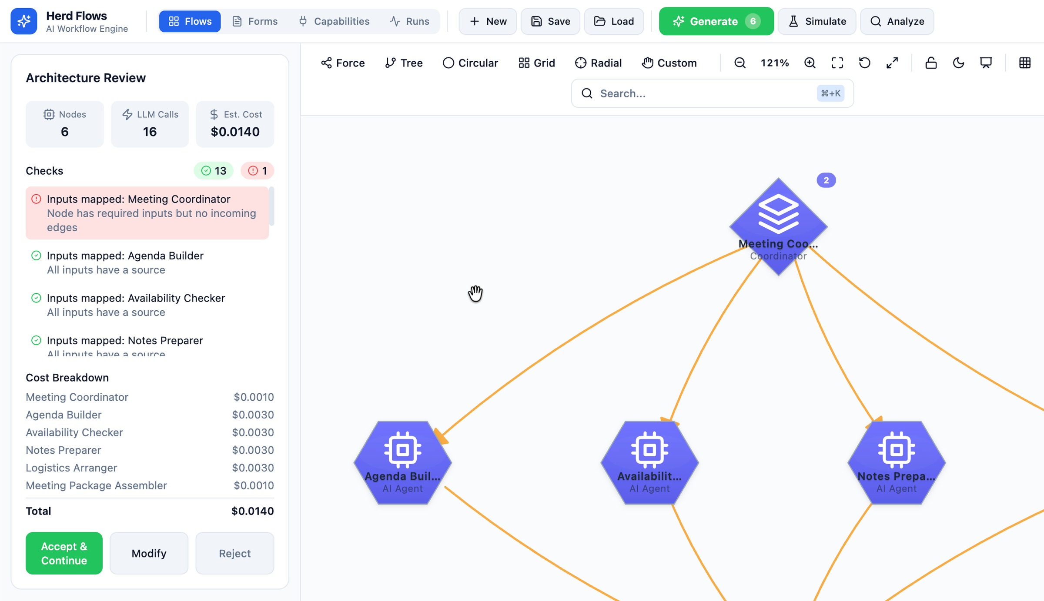This screenshot has width=1044, height=601.
Task: Select the Notes Preparer agent node
Action: coord(897,462)
